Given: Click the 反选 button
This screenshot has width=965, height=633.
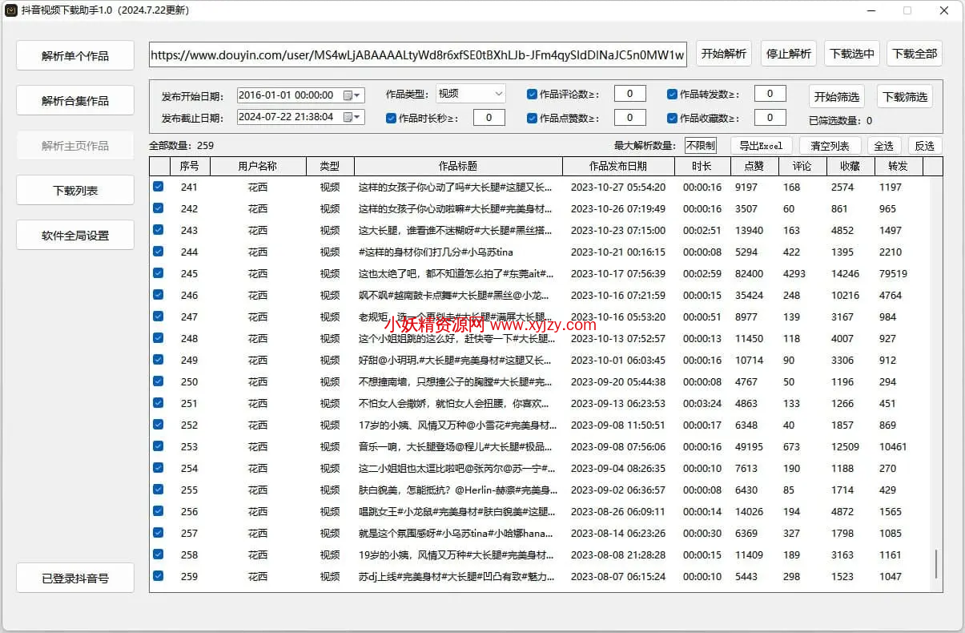Looking at the screenshot, I should click(925, 146).
